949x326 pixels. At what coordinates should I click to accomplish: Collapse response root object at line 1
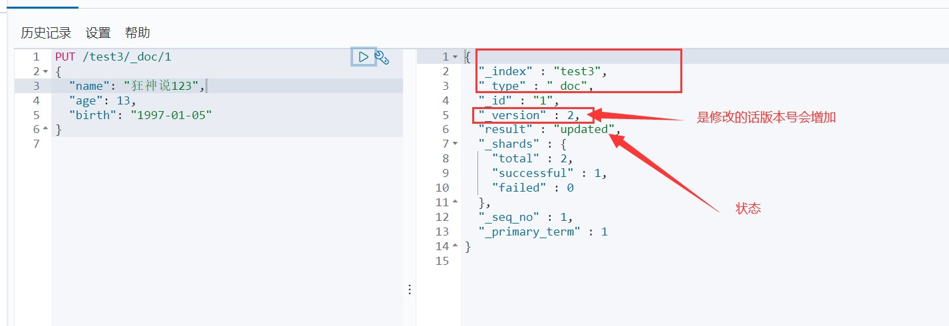455,57
